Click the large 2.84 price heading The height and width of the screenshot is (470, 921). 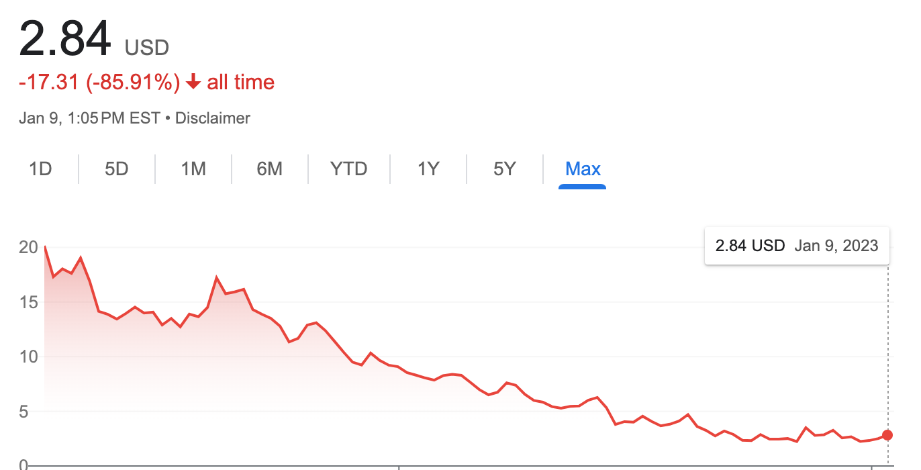click(65, 39)
